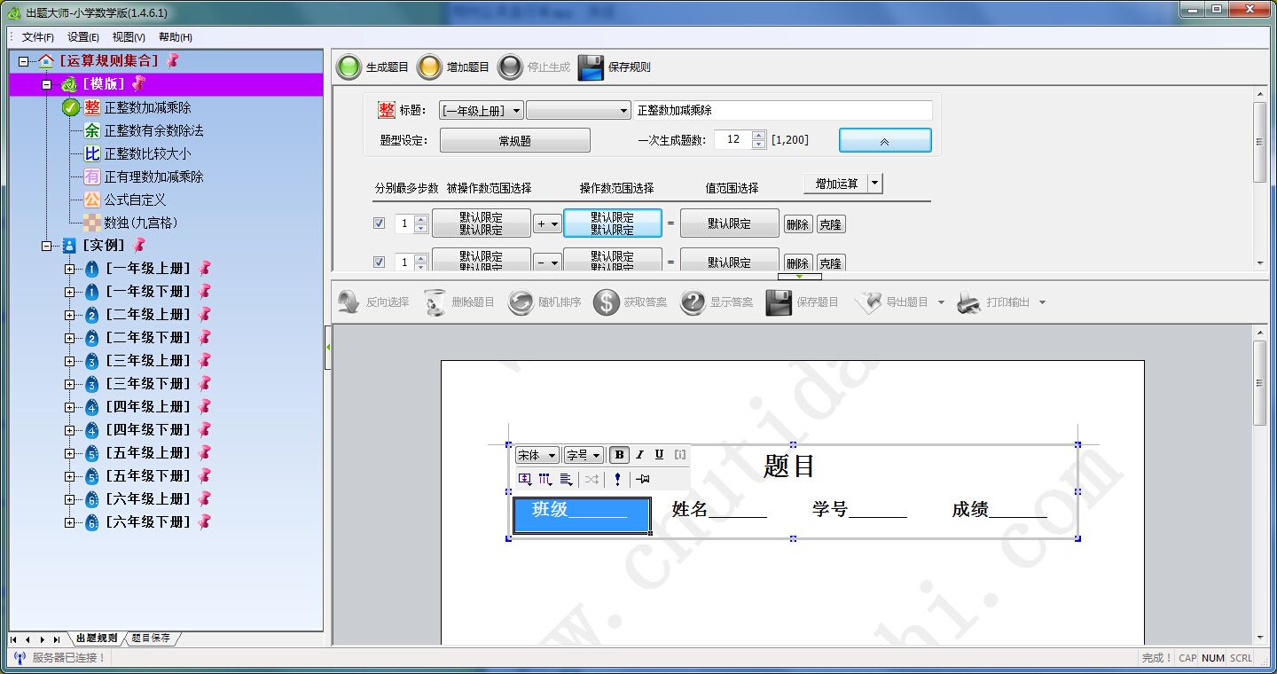Click the 打印输出 printer icon

pyautogui.click(x=969, y=302)
